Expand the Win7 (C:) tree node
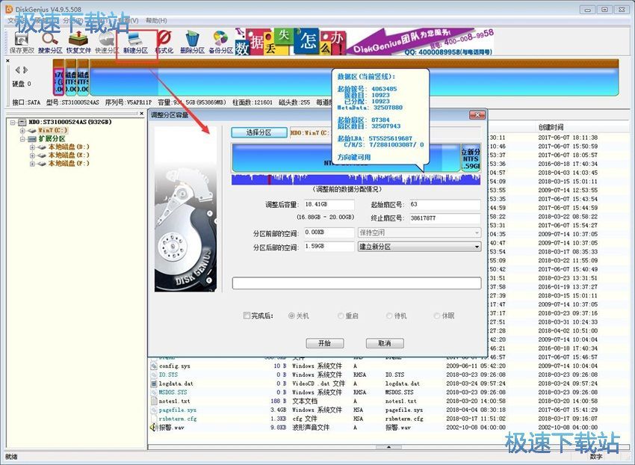The image size is (635, 465). click(x=22, y=131)
